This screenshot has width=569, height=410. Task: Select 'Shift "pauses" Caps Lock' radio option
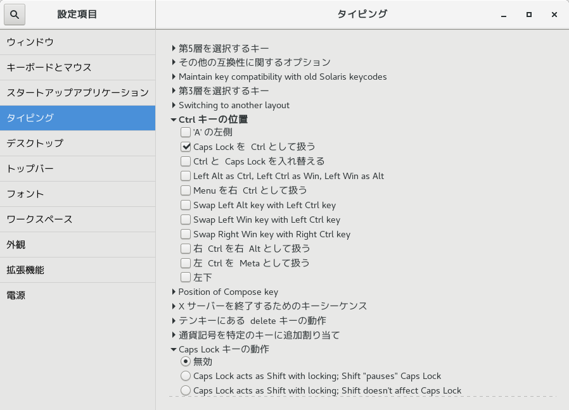[x=186, y=376]
